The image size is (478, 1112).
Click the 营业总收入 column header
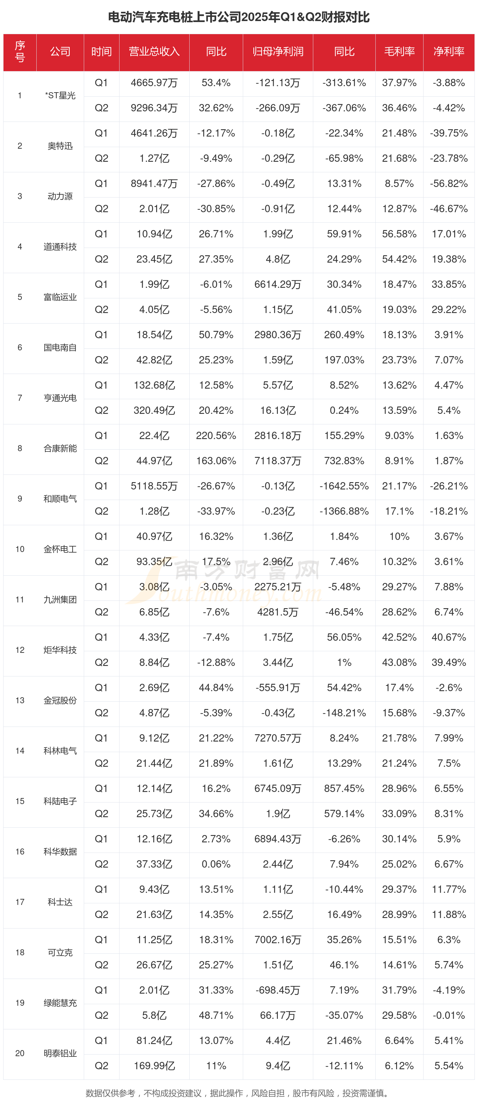(x=154, y=52)
